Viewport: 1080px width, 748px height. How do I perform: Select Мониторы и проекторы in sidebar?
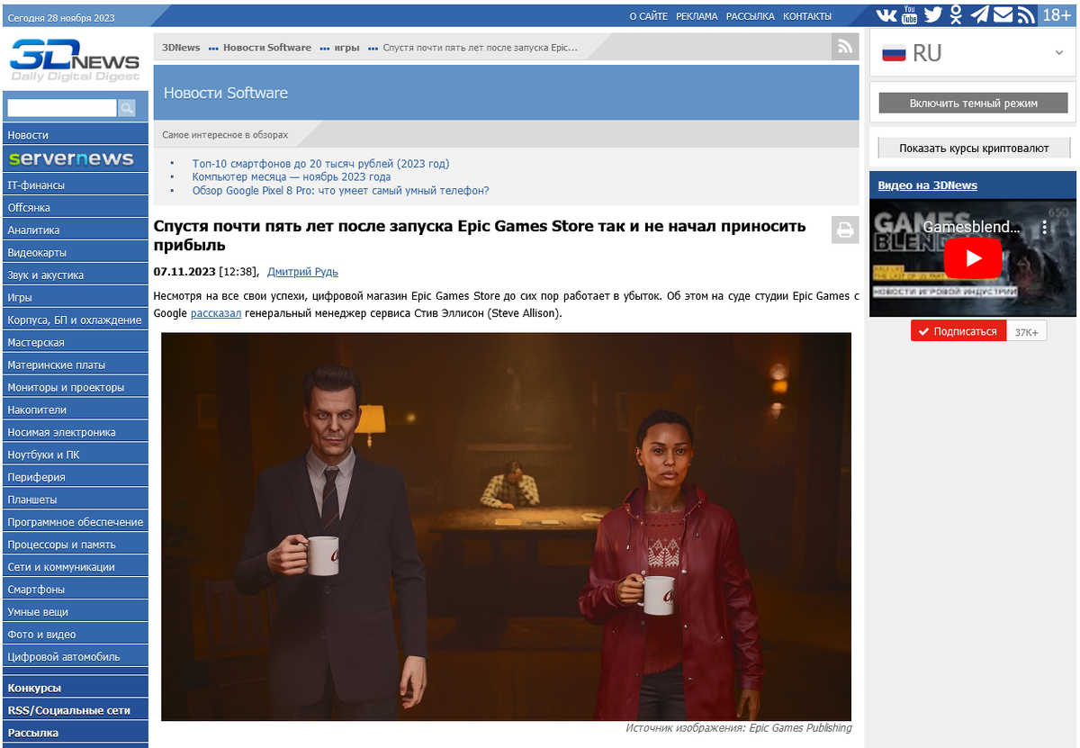75,387
